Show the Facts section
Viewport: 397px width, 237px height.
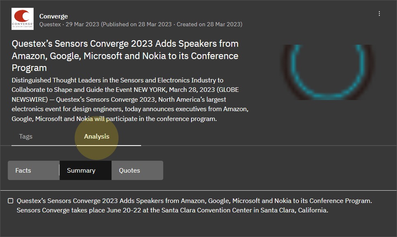click(x=23, y=171)
